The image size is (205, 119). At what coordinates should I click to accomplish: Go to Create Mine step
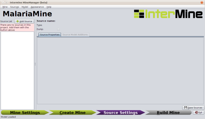tap(73, 112)
